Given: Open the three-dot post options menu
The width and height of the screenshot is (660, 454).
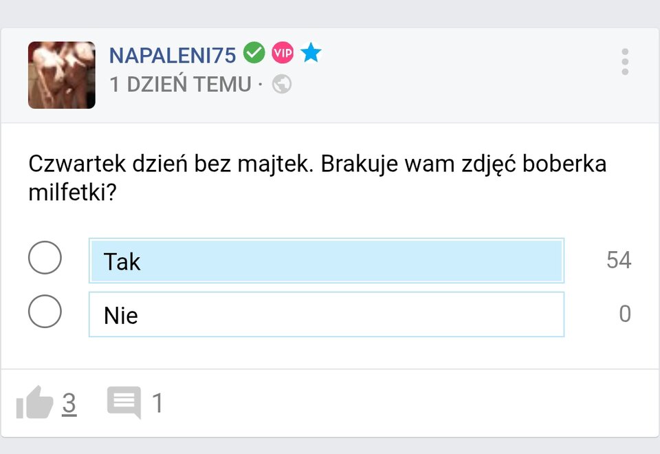Looking at the screenshot, I should [x=624, y=62].
